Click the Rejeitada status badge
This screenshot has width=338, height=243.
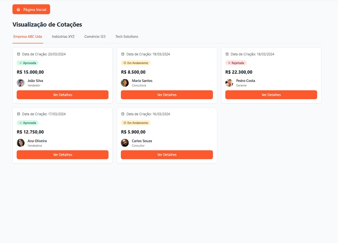[236, 63]
